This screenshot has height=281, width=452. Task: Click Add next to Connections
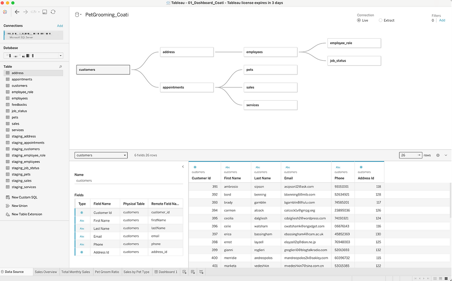pyautogui.click(x=60, y=26)
